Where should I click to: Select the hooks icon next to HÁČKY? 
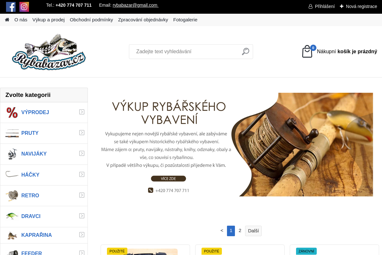[x=12, y=175]
